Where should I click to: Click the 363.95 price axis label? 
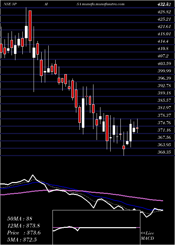pyautogui.click(x=164, y=145)
